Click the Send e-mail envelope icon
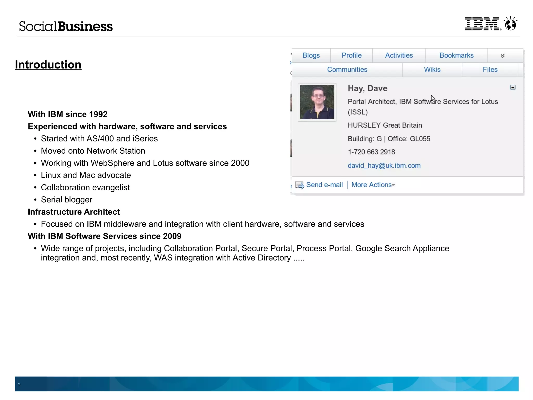 [299, 185]
